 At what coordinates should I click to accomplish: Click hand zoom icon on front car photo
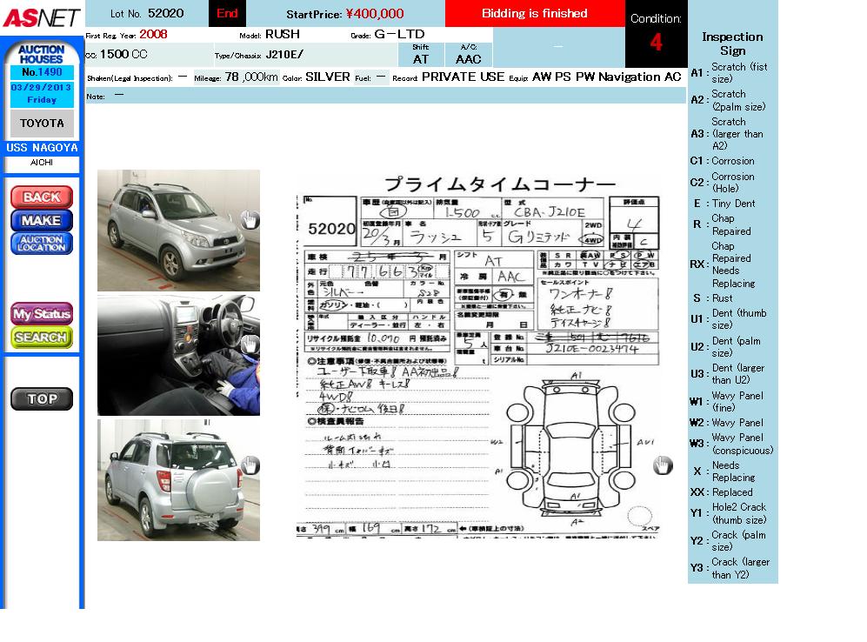pos(250,219)
